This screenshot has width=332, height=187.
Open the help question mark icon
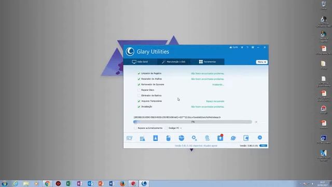click(x=247, y=47)
